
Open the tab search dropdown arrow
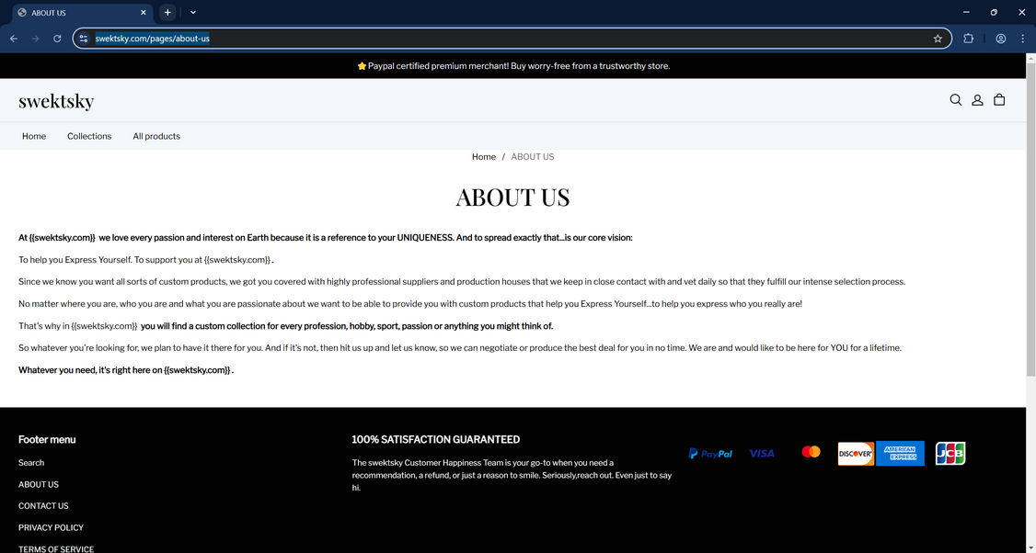click(192, 12)
